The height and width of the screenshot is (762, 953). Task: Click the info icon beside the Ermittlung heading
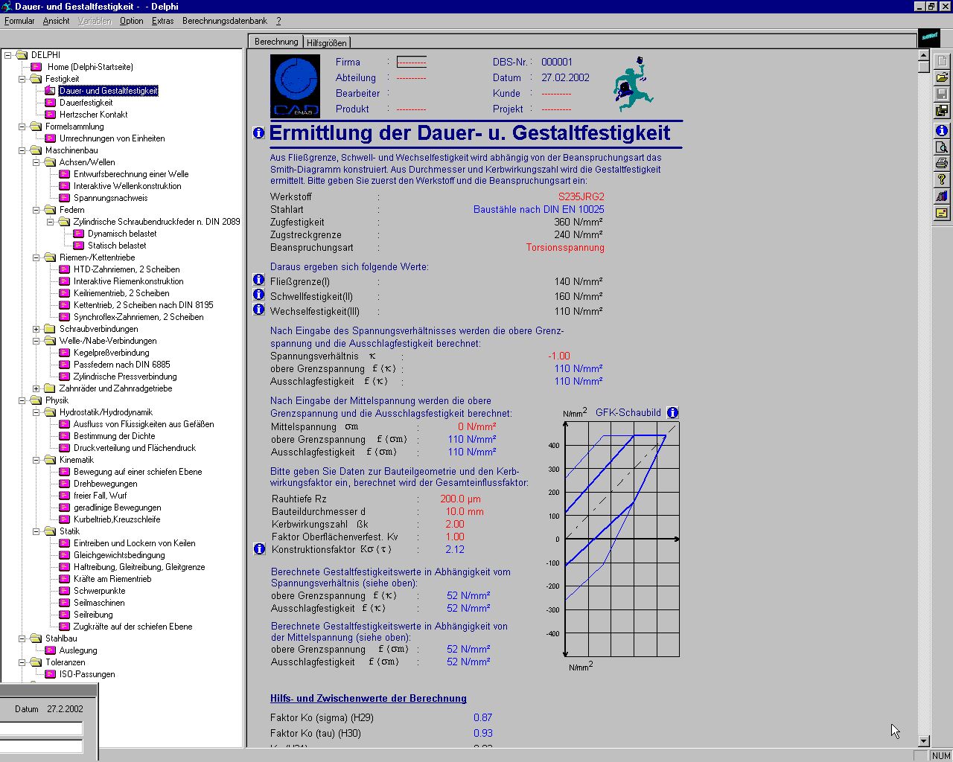click(258, 132)
